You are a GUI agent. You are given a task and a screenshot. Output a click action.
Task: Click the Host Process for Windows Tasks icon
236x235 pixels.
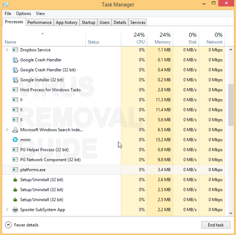(15, 90)
